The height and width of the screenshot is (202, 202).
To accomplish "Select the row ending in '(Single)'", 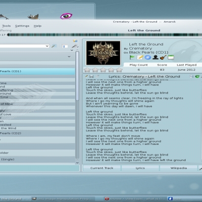I will (37, 159).
